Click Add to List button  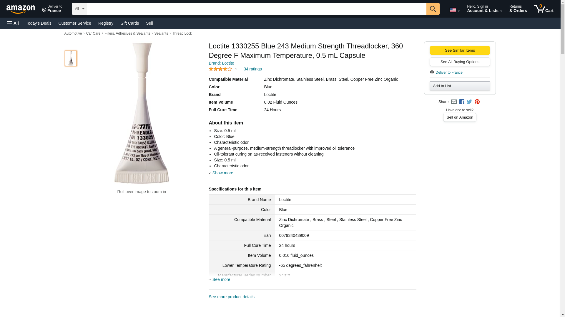pos(460,86)
